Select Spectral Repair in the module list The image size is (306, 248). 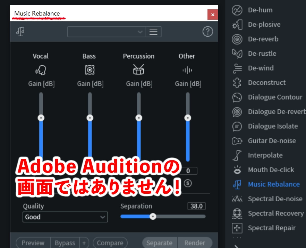coord(272,228)
